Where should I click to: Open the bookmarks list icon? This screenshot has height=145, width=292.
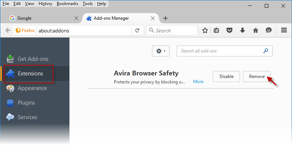(216, 30)
